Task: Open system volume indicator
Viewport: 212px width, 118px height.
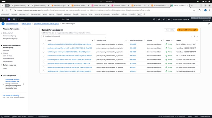Action: (206, 2)
